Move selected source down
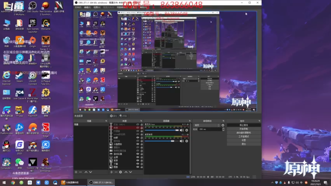The height and width of the screenshot is (186, 331). coord(131,172)
